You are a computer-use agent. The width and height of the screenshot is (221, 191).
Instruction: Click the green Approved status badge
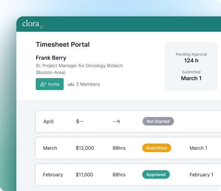click(x=156, y=175)
